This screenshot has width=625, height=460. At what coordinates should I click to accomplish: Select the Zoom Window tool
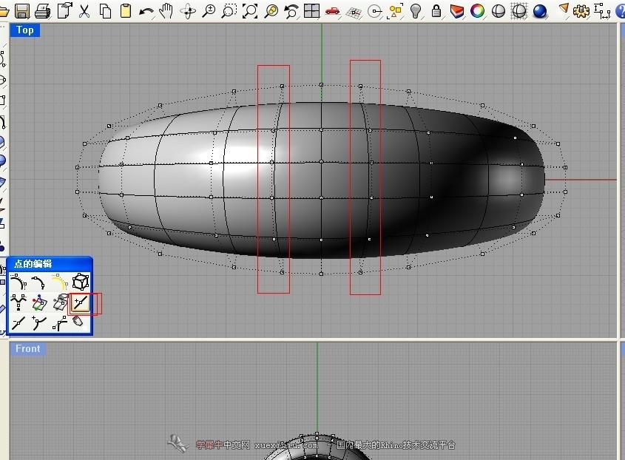[229, 11]
